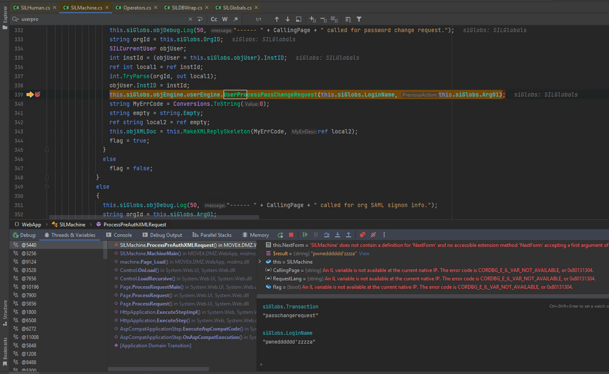Image resolution: width=609 pixels, height=374 pixels.
Task: Click the Resume Program green play icon
Action: pos(305,235)
